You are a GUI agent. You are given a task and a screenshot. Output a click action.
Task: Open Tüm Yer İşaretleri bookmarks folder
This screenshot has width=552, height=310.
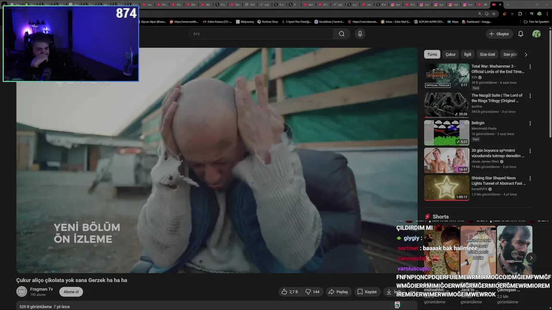(536, 22)
